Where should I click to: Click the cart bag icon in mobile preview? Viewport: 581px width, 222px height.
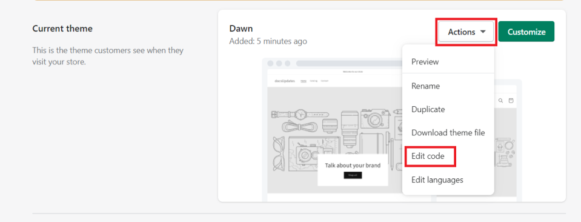(x=511, y=101)
